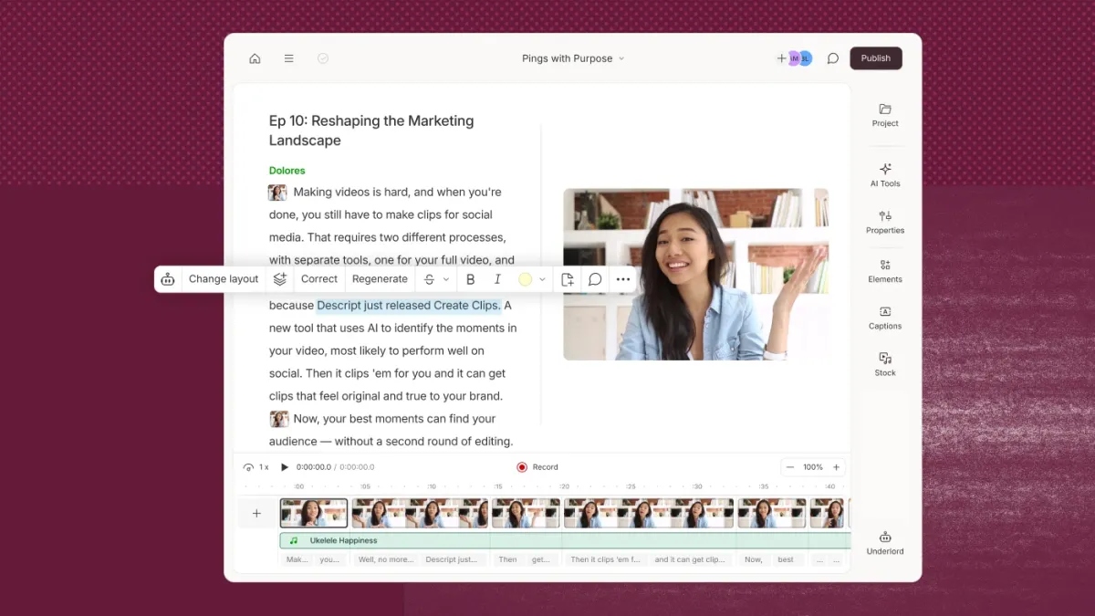Screen dimensions: 1095x616
Task: Toggle strikethrough on selected text
Action: tap(430, 279)
